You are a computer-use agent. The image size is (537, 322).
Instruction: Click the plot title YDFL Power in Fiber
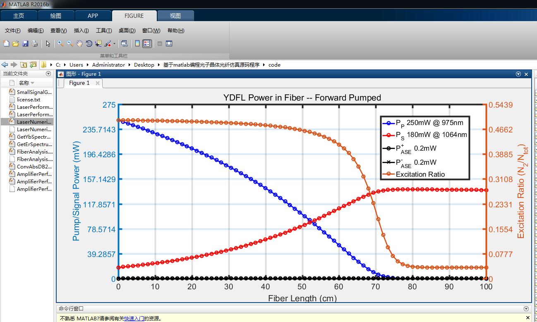[302, 98]
